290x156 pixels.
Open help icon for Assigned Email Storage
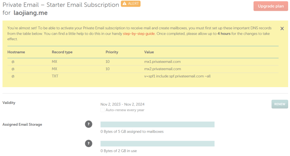click(88, 124)
